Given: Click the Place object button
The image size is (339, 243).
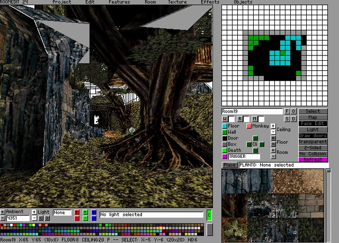Looking at the screenshot, I should [x=229, y=165].
